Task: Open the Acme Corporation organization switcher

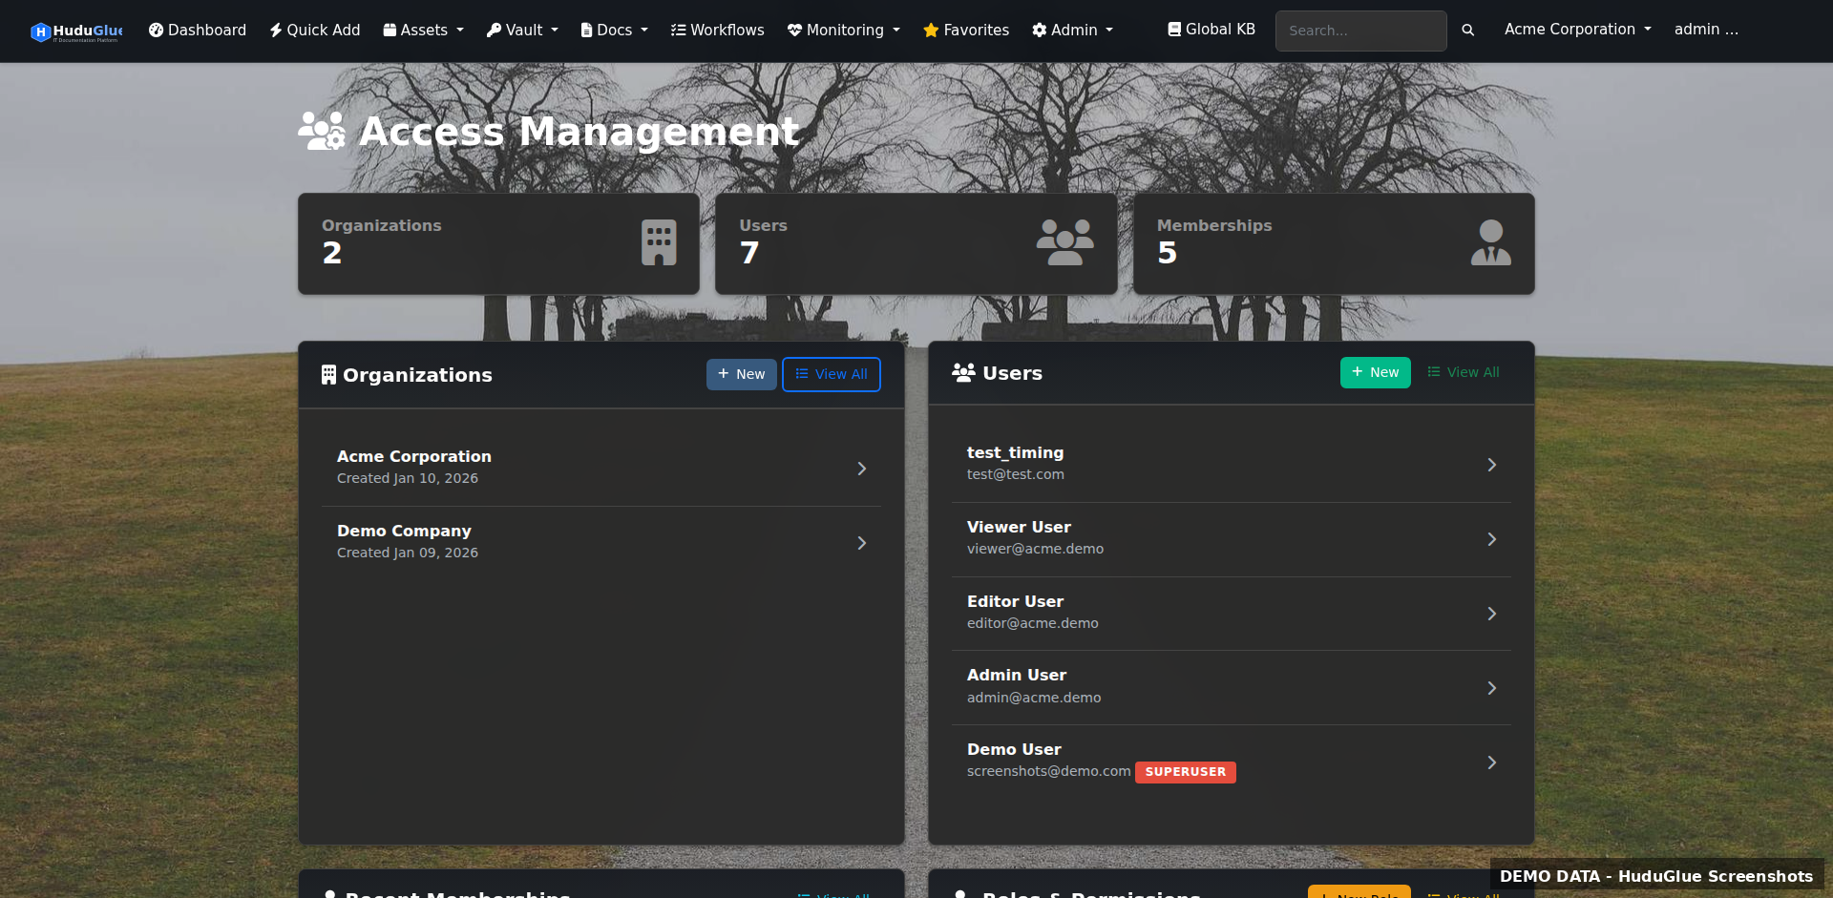Action: 1575,30
